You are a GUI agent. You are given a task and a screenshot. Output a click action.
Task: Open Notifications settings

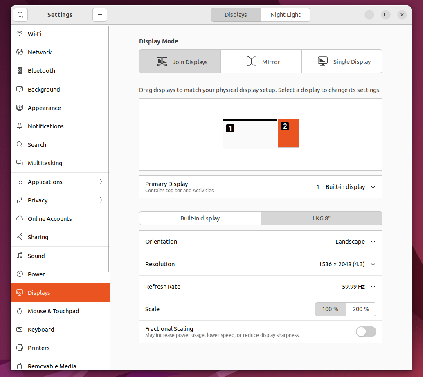60,126
